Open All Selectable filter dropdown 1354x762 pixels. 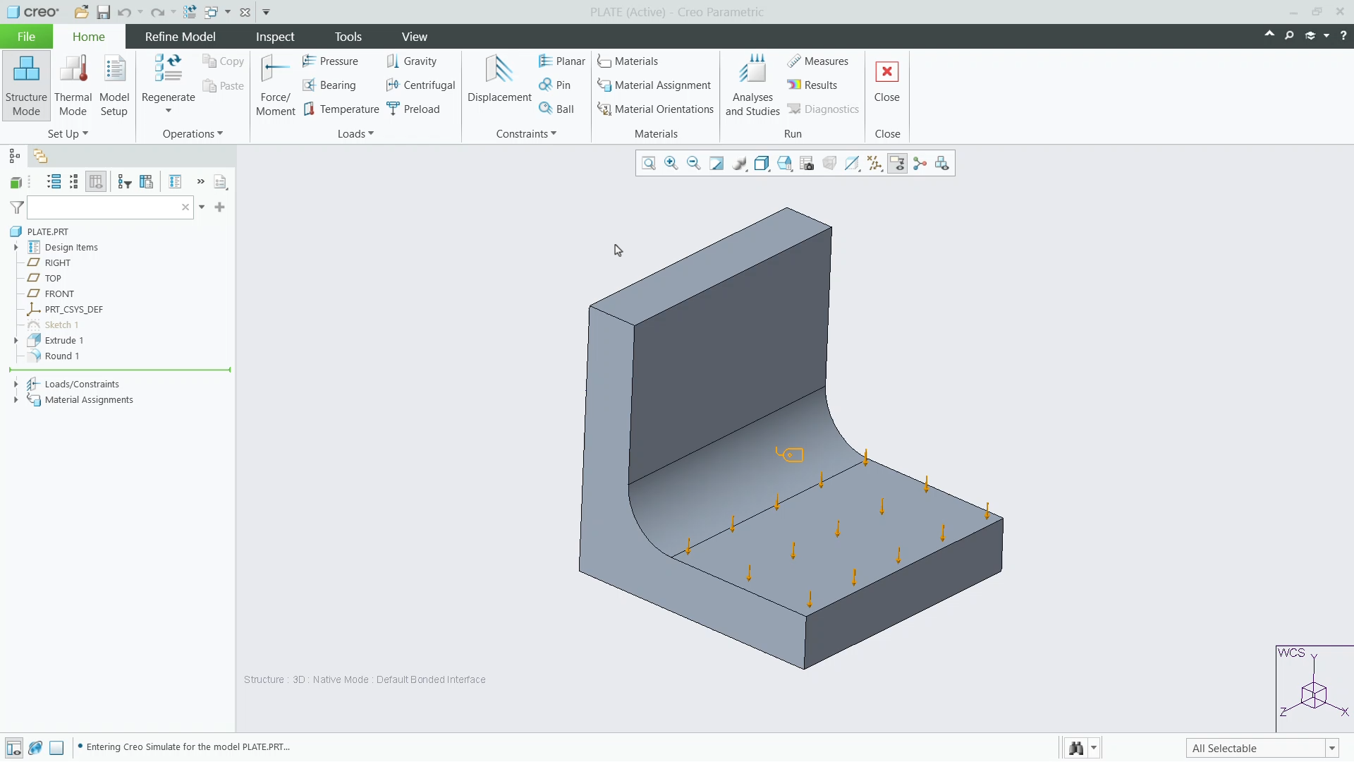1262,748
